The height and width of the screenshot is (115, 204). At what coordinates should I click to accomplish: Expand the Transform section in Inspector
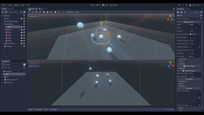pyautogui.click(x=189, y=81)
